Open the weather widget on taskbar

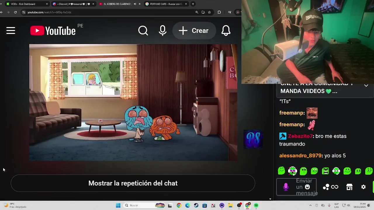[x=14, y=205]
